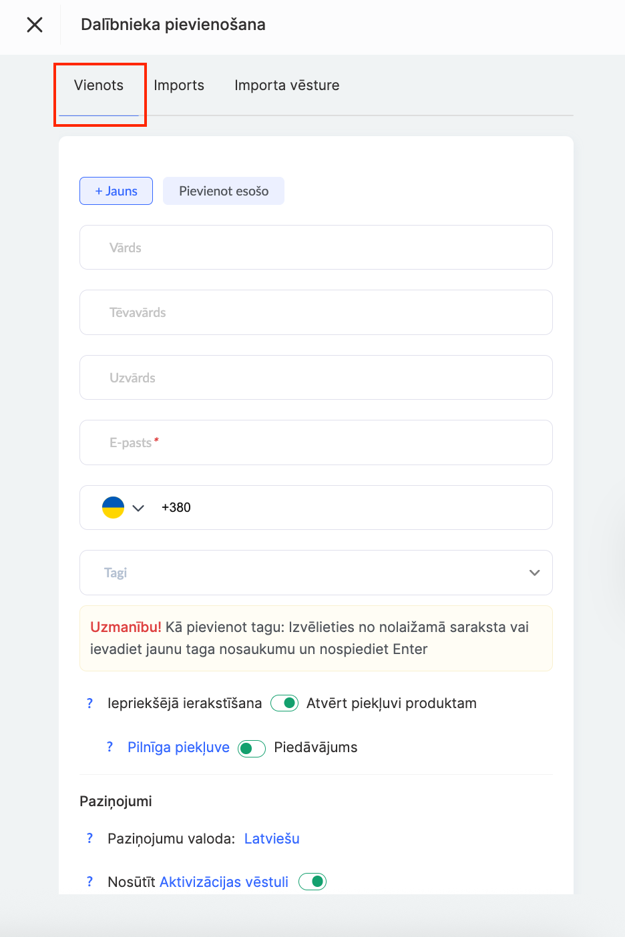Close the Dalībnieka pievienošana panel
Screen dimensions: 625x937
click(35, 25)
